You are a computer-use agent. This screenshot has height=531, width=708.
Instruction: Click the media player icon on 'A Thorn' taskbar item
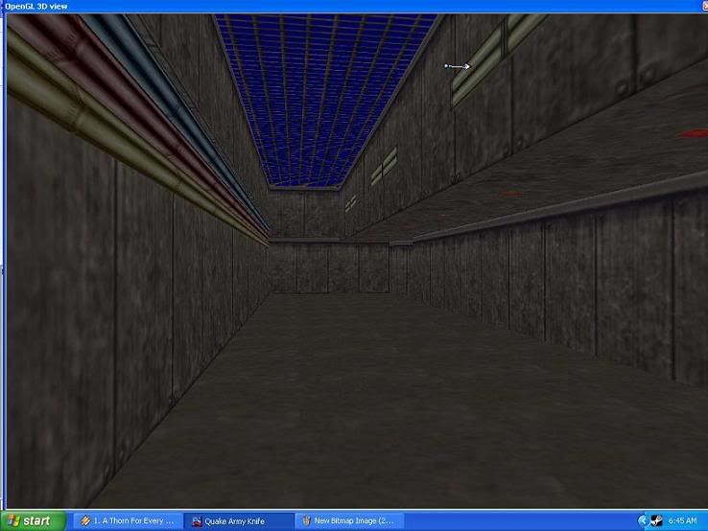click(x=85, y=520)
